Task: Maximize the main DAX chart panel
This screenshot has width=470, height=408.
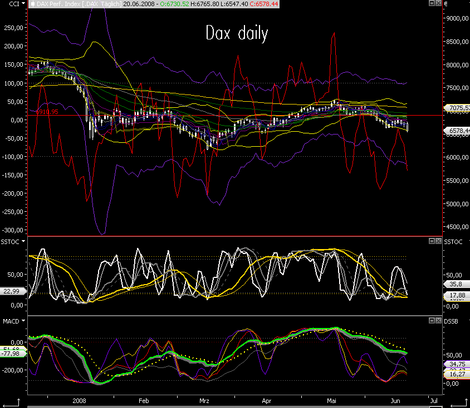Action: click(432, 3)
